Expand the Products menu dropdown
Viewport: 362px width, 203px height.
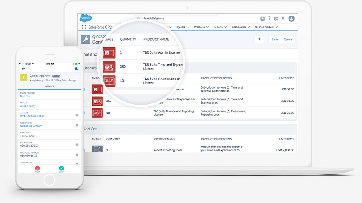(201, 27)
